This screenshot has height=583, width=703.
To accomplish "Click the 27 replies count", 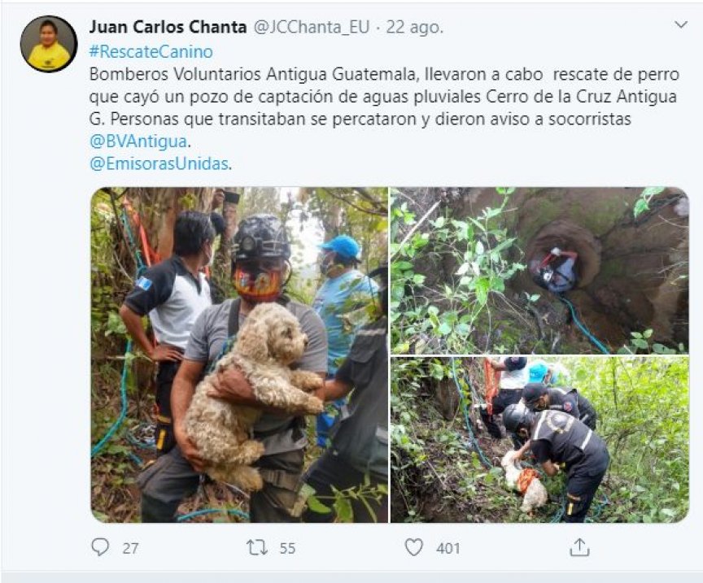I will point(130,548).
